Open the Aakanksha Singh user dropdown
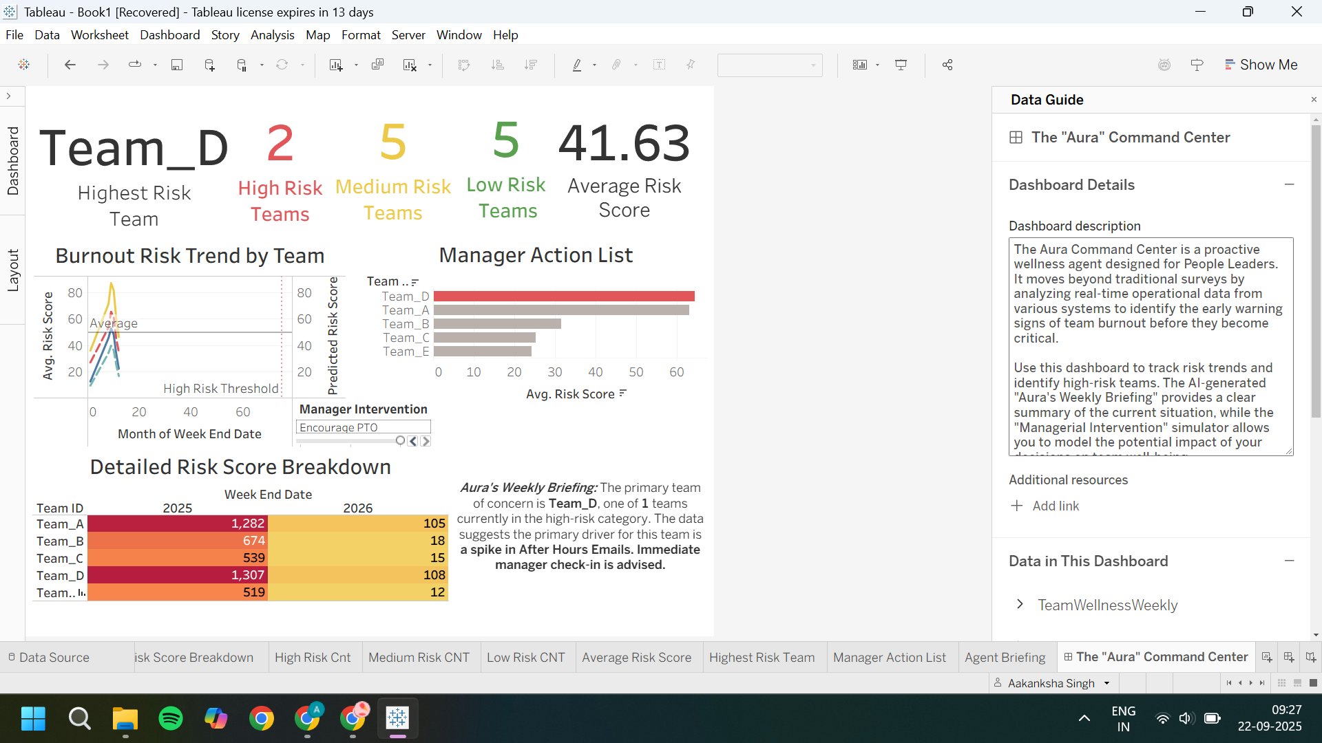 pyautogui.click(x=1106, y=683)
